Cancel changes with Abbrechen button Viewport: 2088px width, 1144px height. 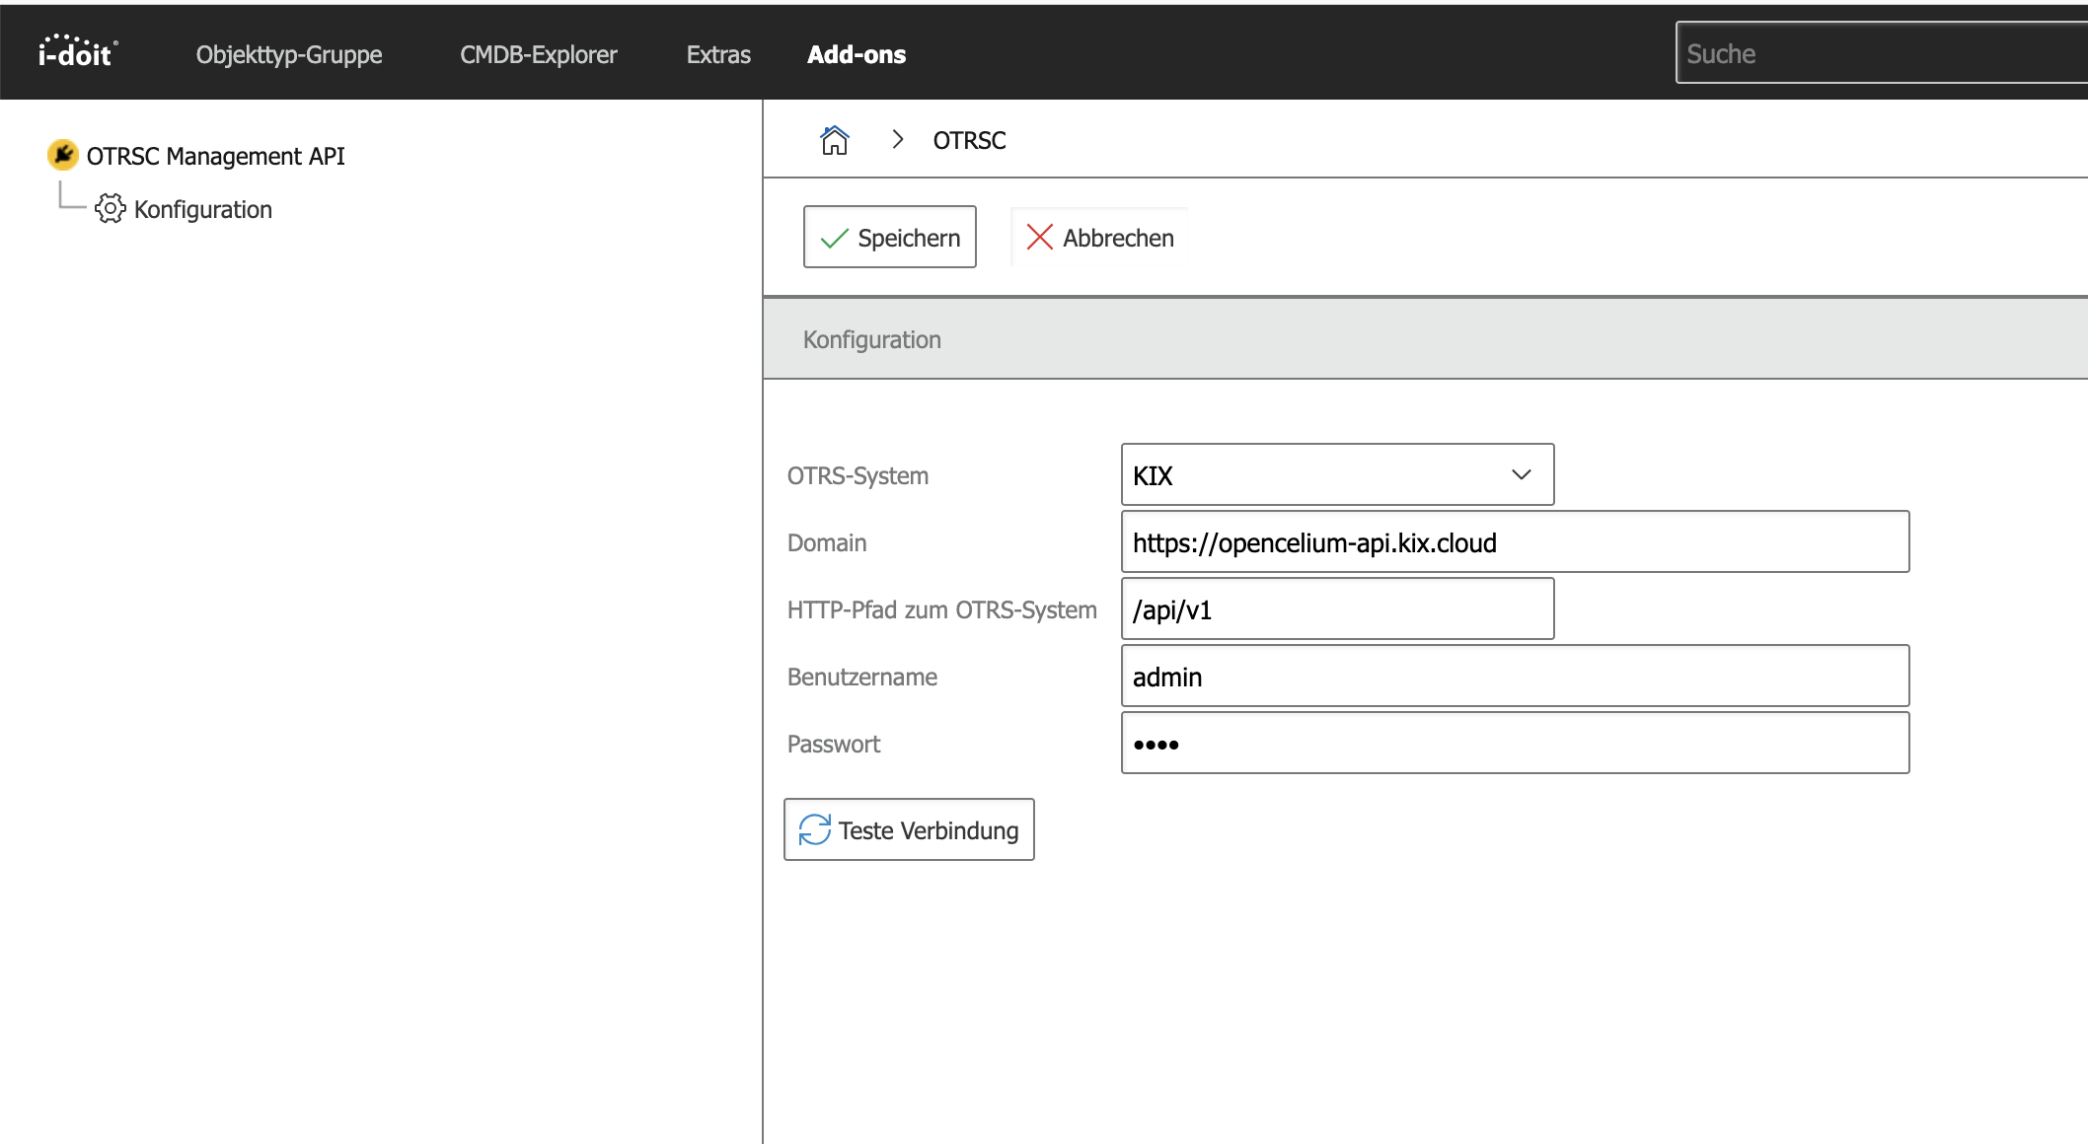[x=1099, y=237]
